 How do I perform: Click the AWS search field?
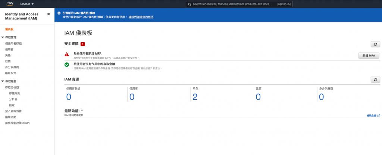click(239, 4)
